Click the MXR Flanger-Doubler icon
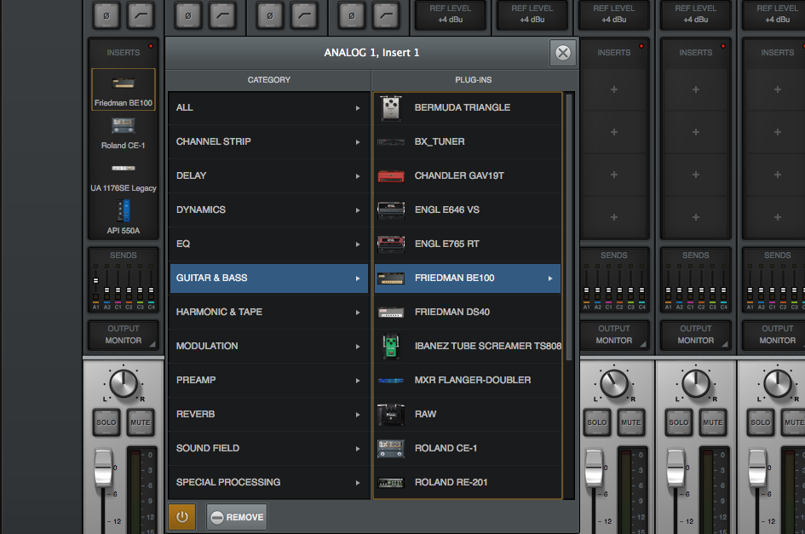The height and width of the screenshot is (534, 805). click(391, 381)
